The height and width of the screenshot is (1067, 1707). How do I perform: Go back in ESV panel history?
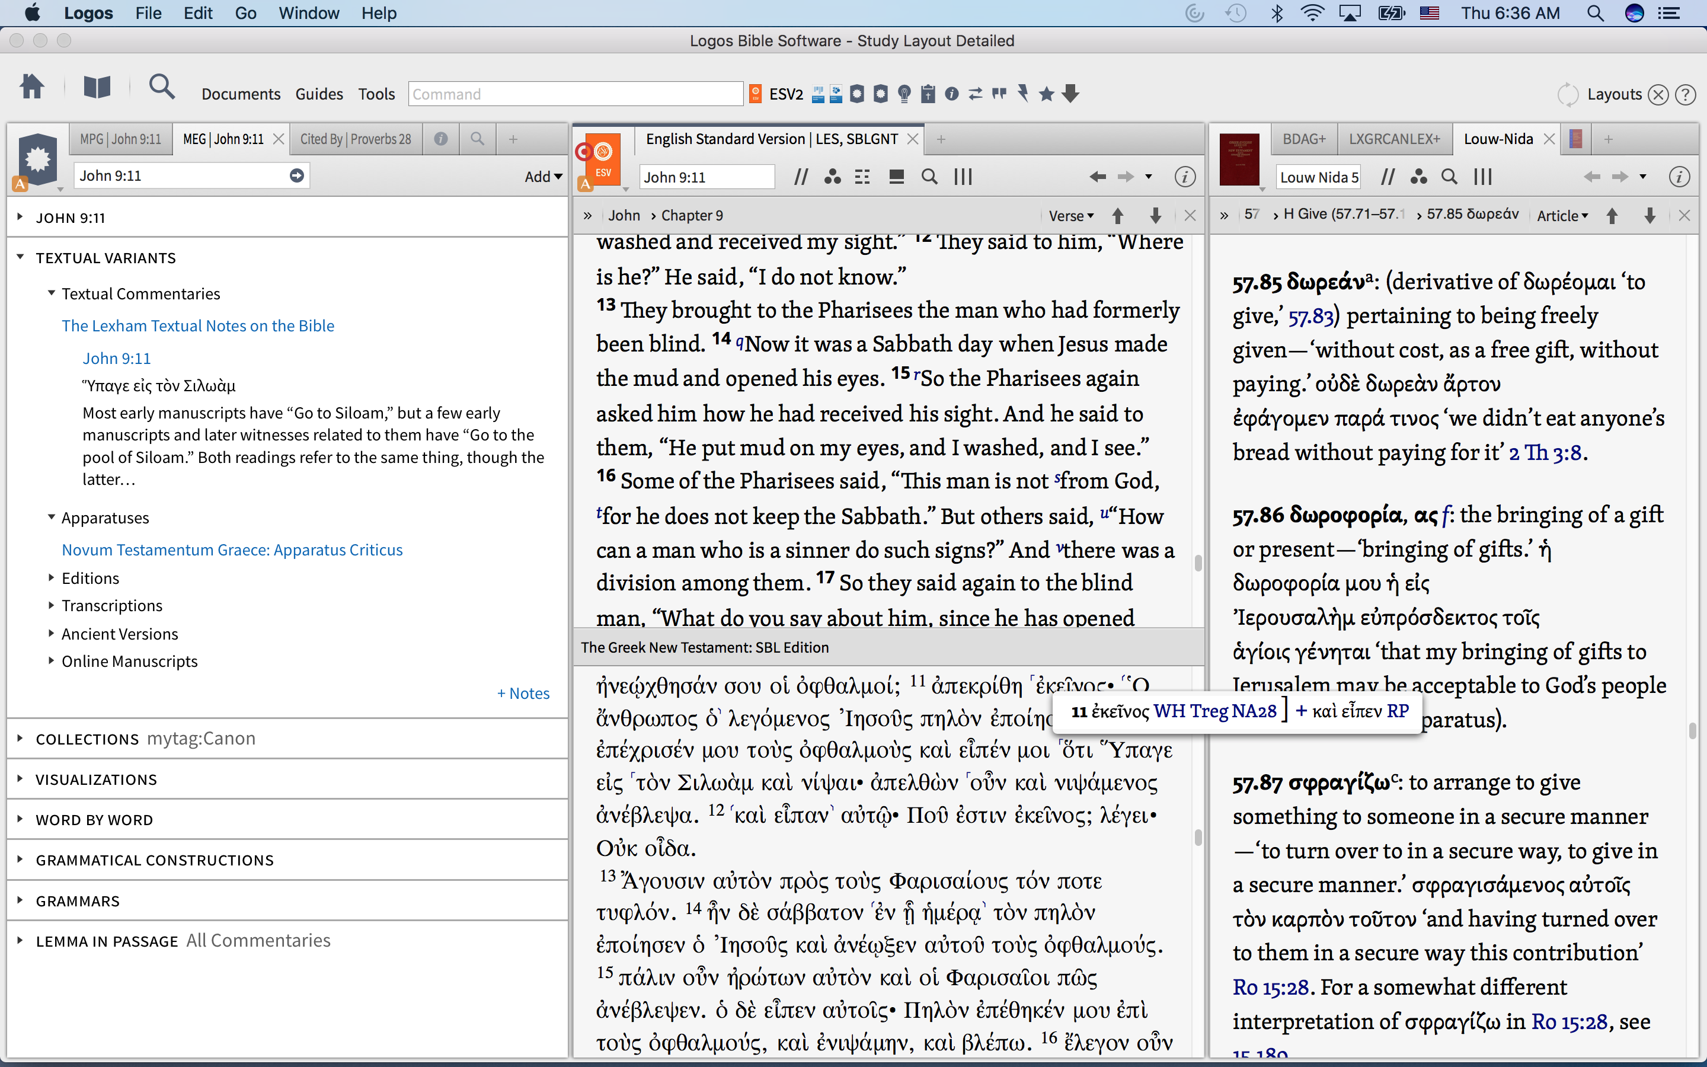click(x=1098, y=177)
